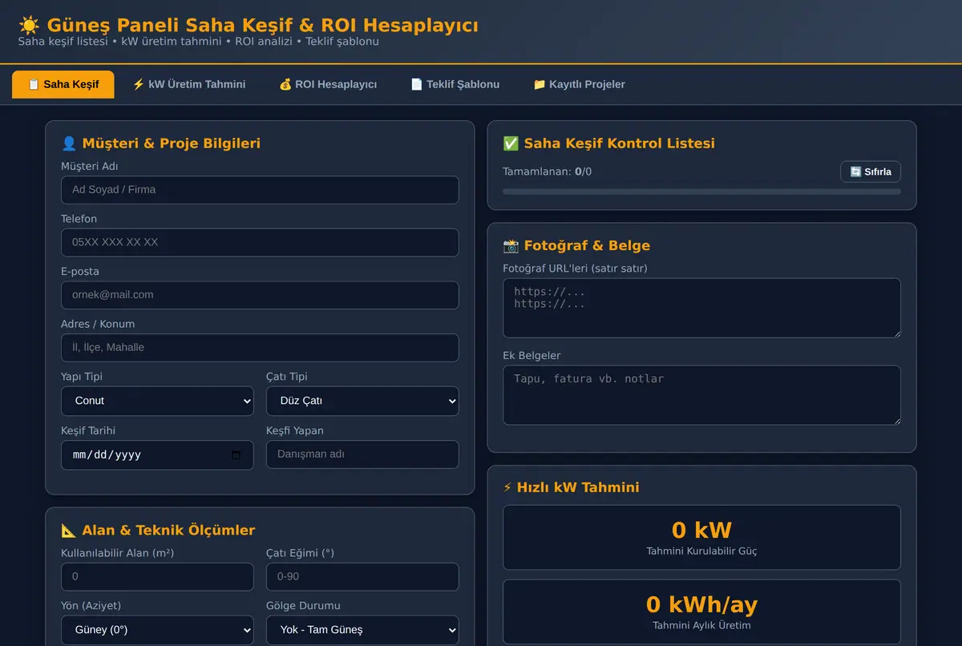Click the folder icon on Kayıtlı Projeler tab
The width and height of the screenshot is (962, 646).
coord(539,84)
